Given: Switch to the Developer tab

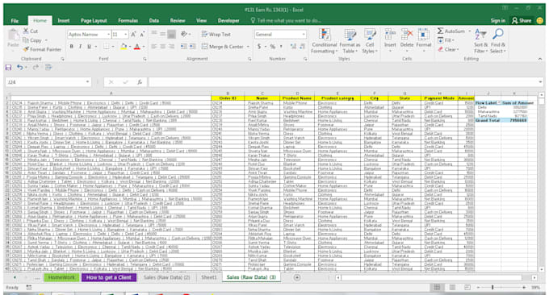Looking at the screenshot, I should [228, 21].
